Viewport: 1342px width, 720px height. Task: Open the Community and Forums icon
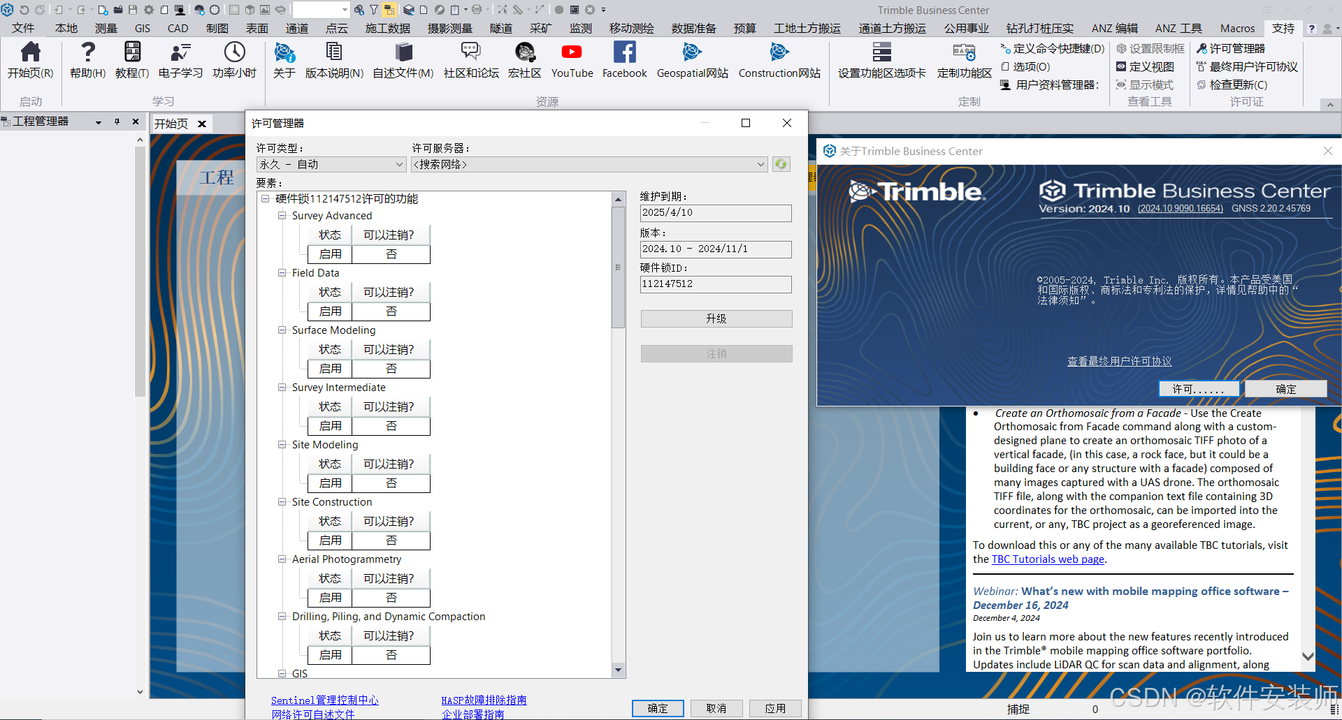coord(471,52)
